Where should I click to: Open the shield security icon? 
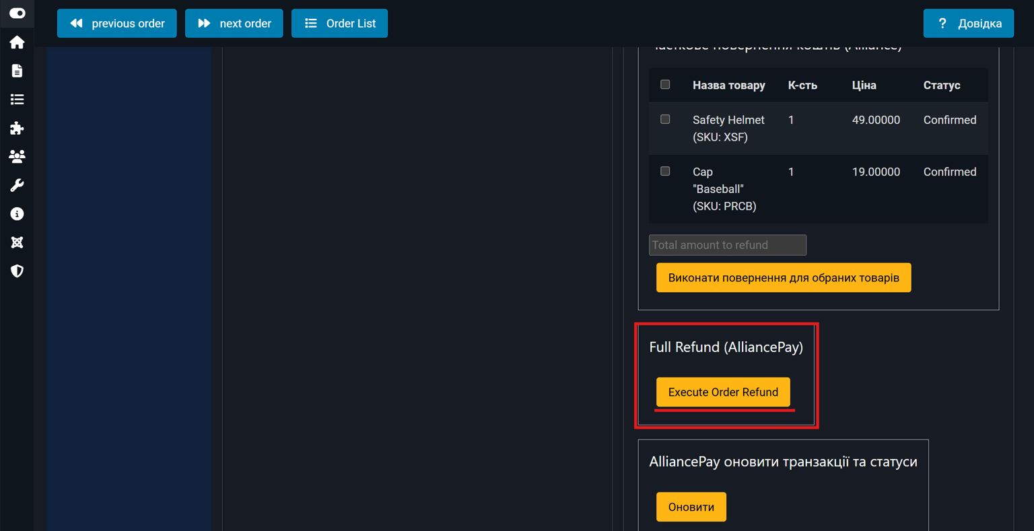pos(17,271)
